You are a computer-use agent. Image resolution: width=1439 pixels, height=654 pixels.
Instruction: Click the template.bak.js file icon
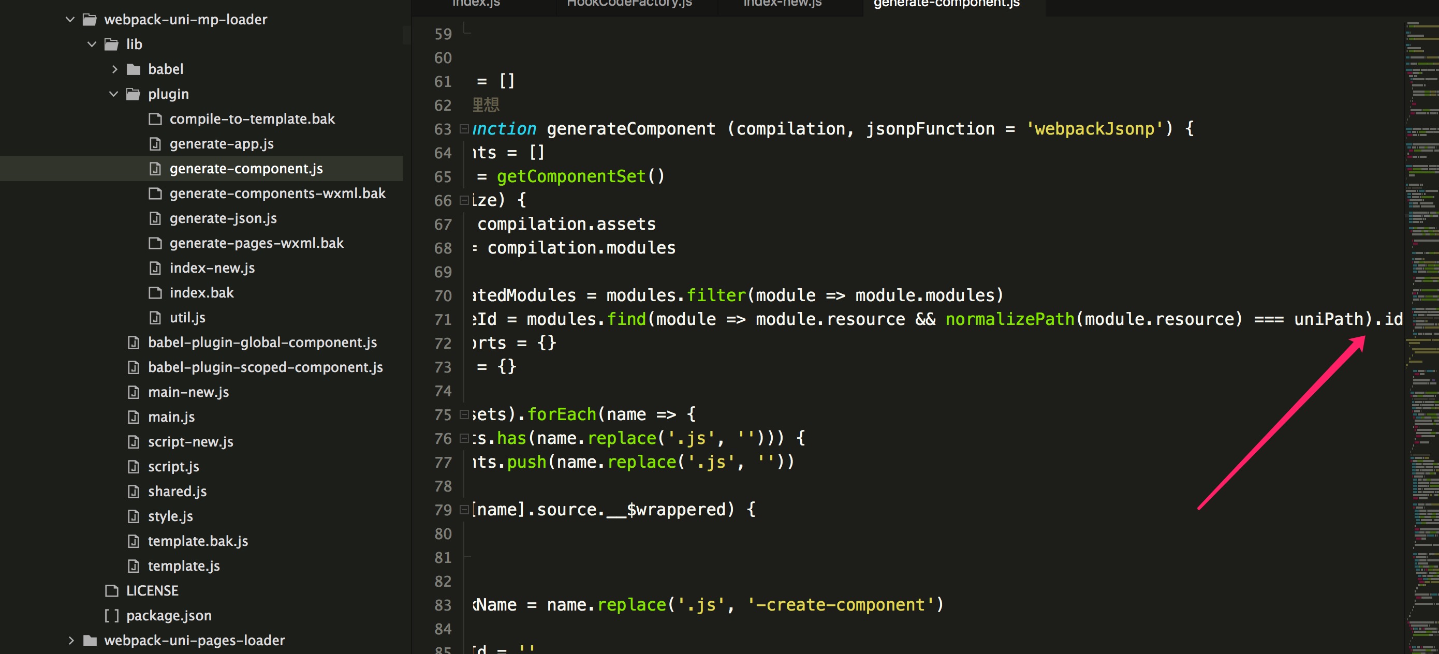pyautogui.click(x=133, y=541)
